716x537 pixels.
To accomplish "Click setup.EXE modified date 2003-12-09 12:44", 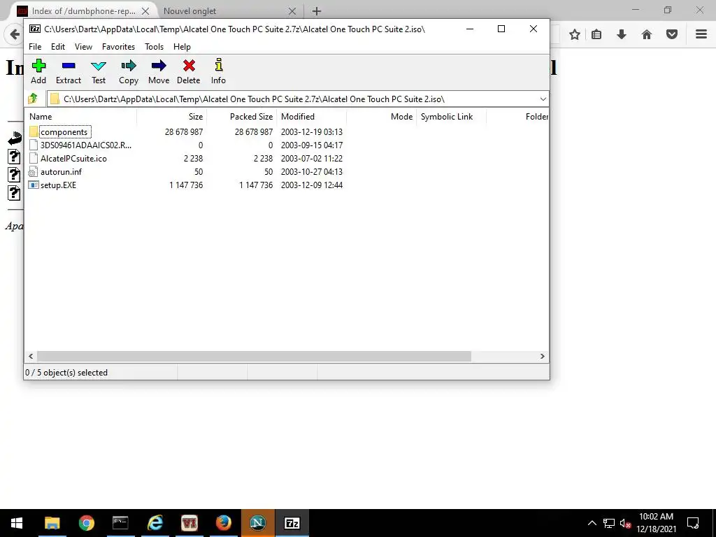I will 311,185.
